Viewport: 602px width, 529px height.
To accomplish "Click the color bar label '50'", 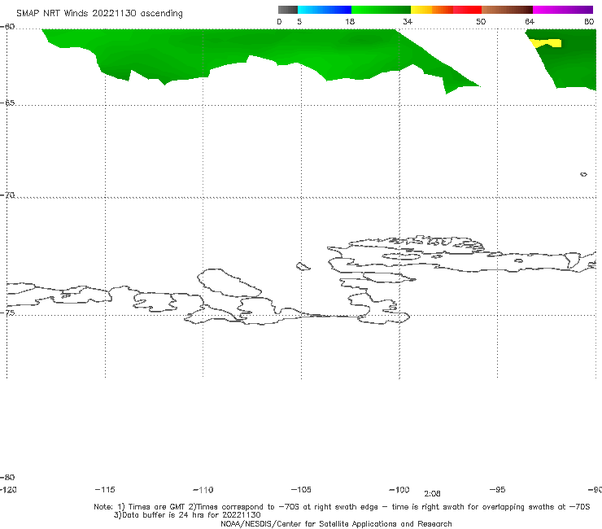I will [481, 21].
